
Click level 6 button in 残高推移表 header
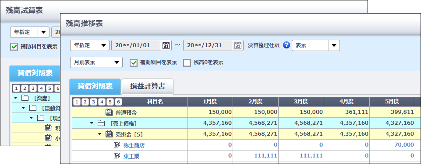click(118, 102)
